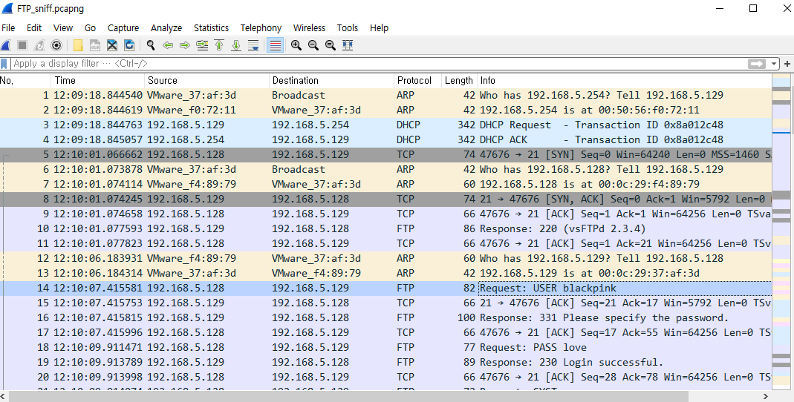
Task: Select packet 1 ARP Who has 192.168.5.254
Action: (x=386, y=95)
